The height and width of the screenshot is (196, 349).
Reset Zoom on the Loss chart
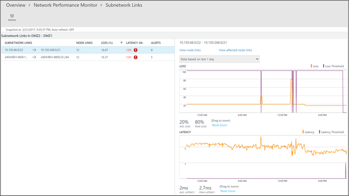219,125
